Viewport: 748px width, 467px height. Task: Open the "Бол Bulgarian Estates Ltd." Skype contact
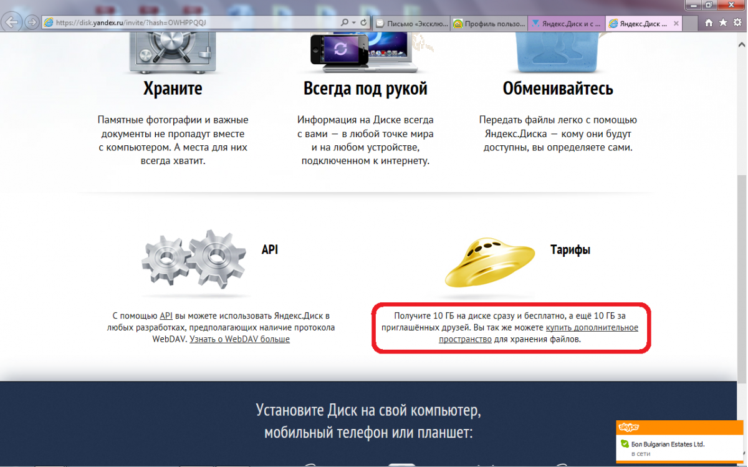[668, 445]
